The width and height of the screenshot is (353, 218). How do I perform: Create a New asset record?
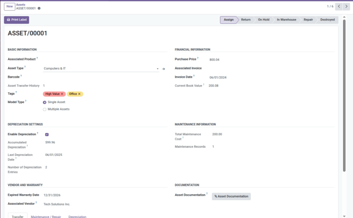pos(9,7)
